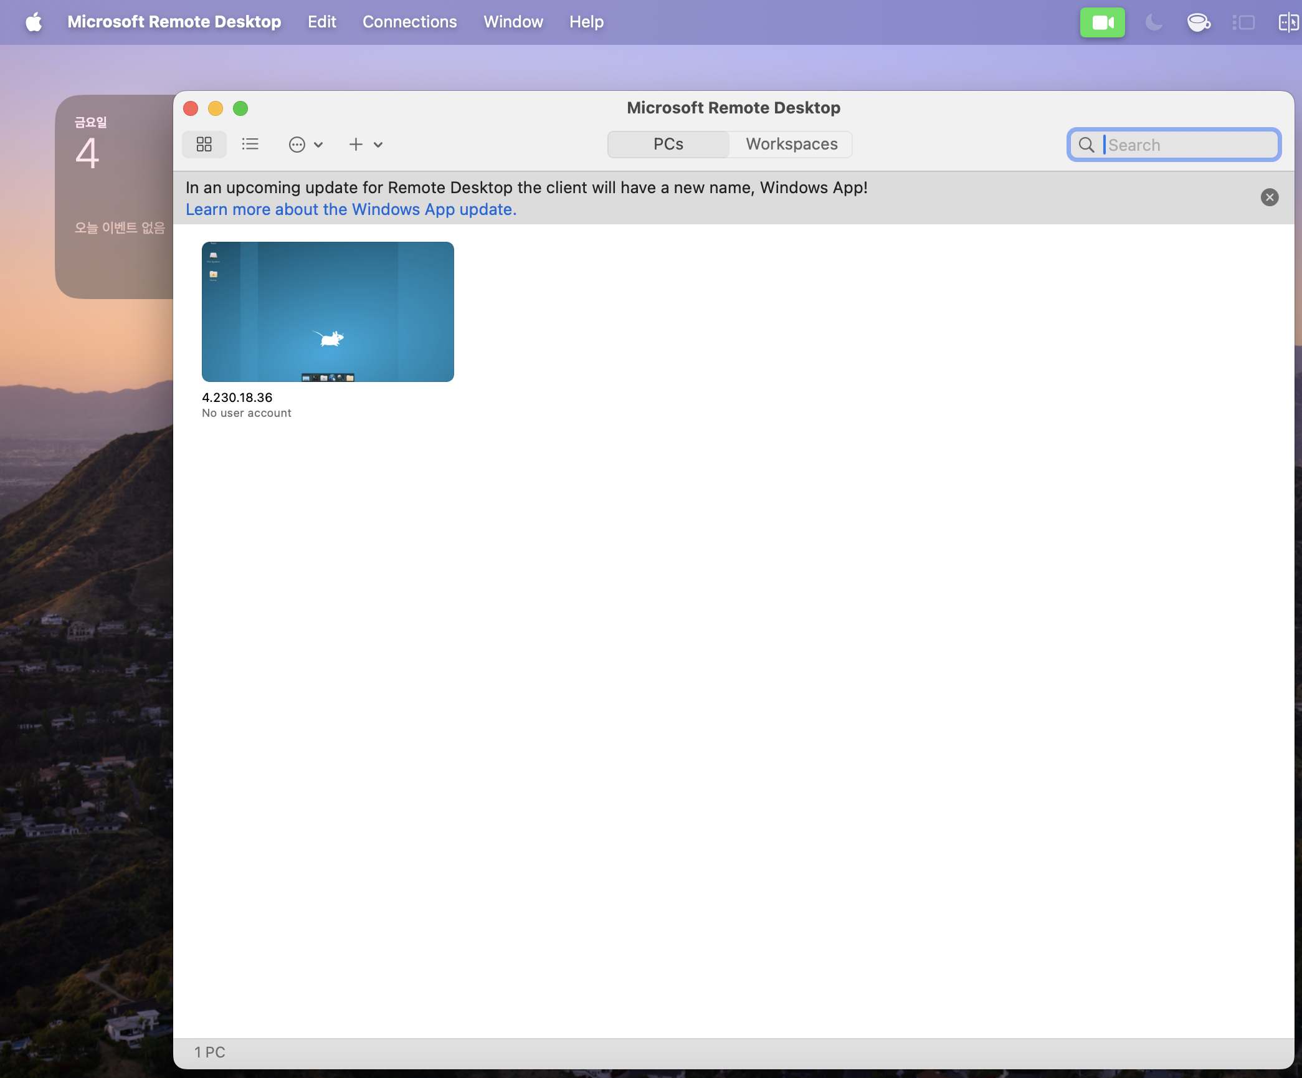
Task: Dismiss the Windows App update notification
Action: coord(1270,197)
